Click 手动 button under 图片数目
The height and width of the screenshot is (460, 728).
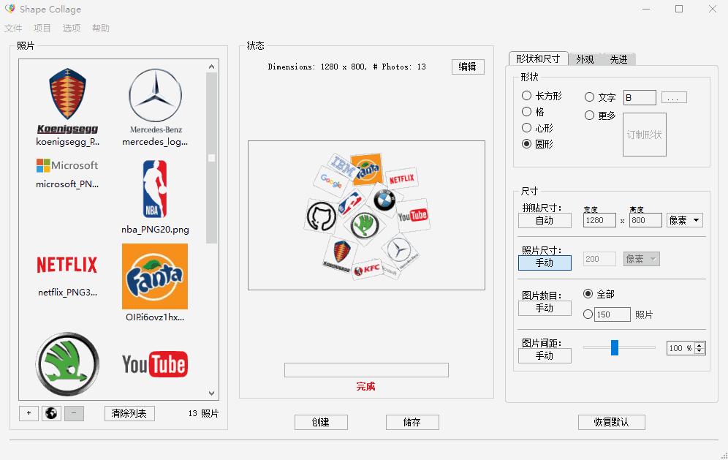[x=545, y=308]
